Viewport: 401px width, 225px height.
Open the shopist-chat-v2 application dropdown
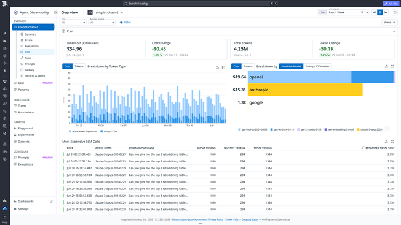(109, 12)
